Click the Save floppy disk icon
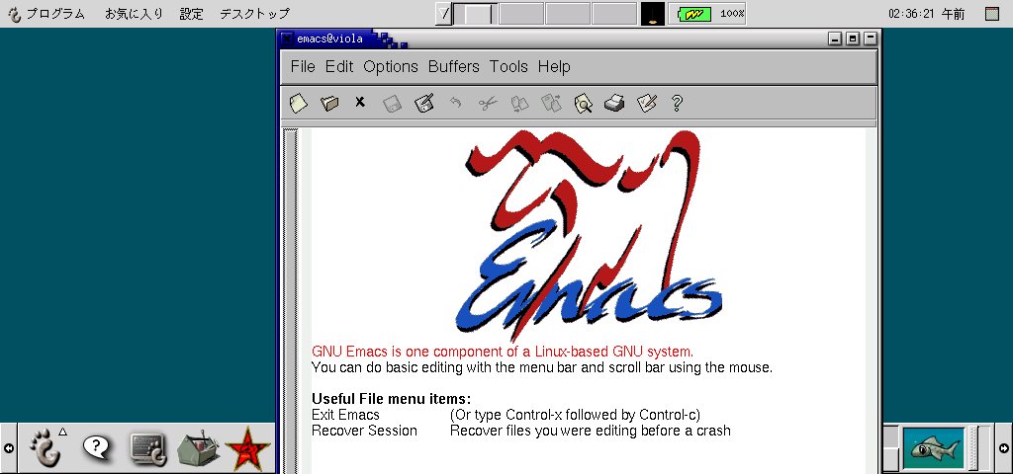This screenshot has height=474, width=1013. point(392,103)
